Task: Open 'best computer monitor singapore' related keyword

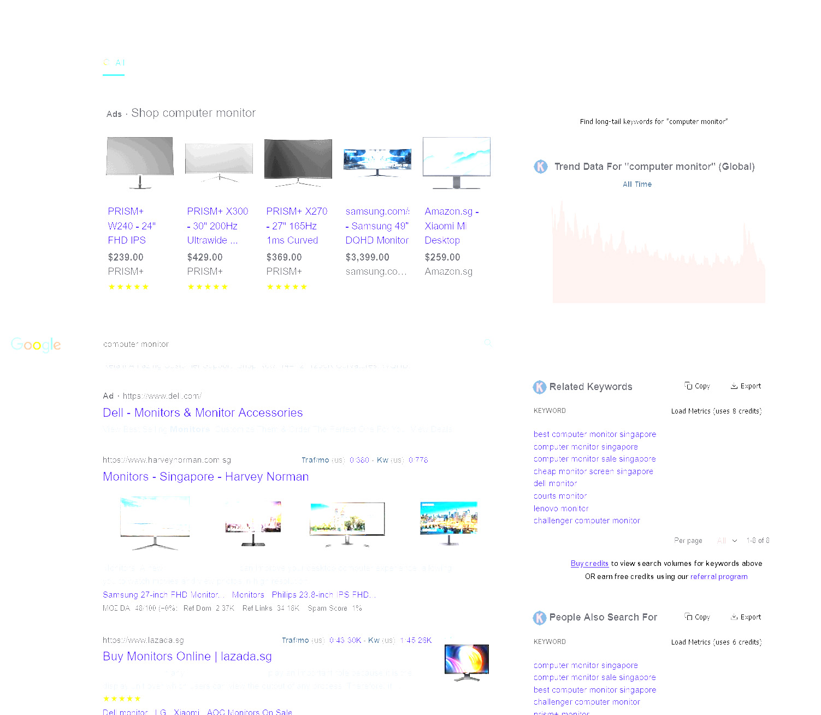Action: click(595, 435)
